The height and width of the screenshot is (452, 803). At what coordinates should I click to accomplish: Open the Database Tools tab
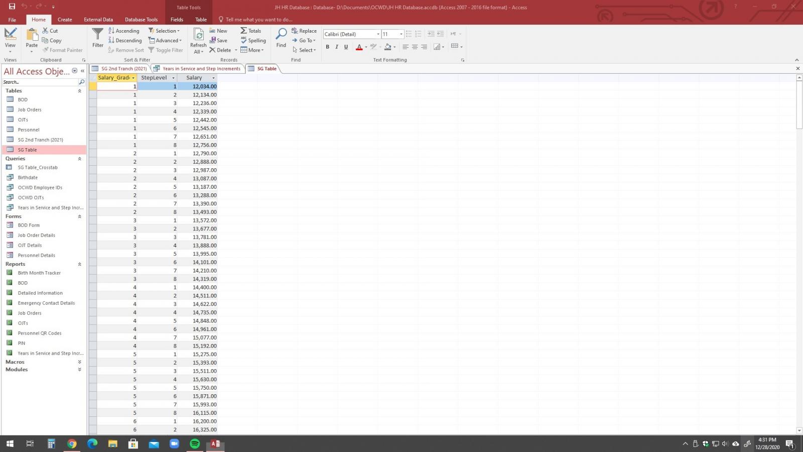[141, 20]
